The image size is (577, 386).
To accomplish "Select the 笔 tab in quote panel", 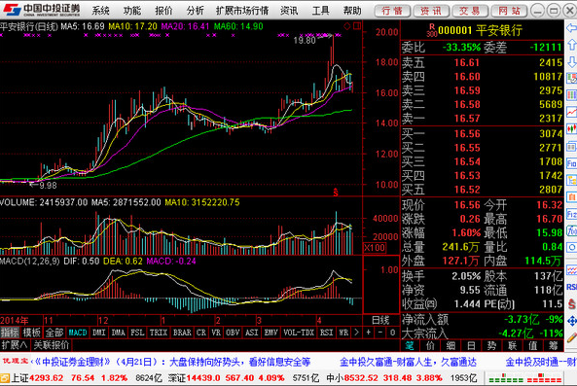I will [410, 345].
